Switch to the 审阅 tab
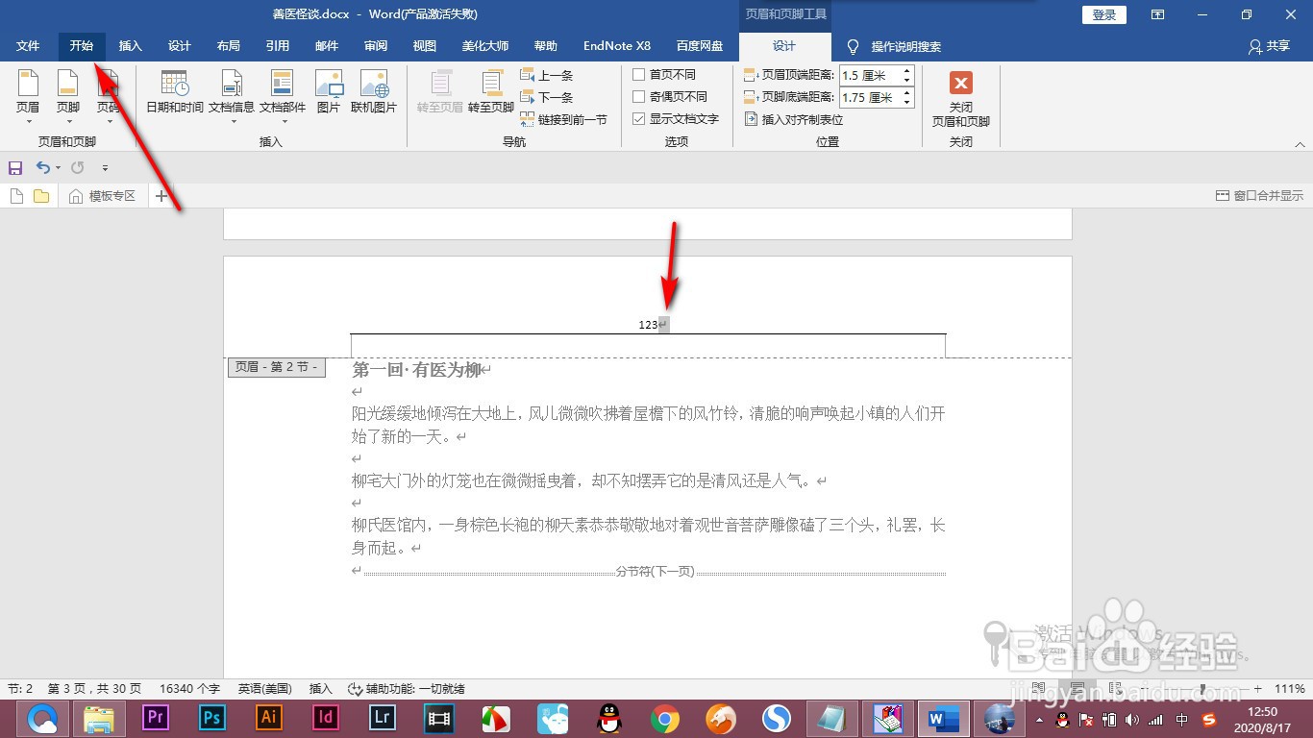Viewport: 1313px width, 738px height. point(376,46)
